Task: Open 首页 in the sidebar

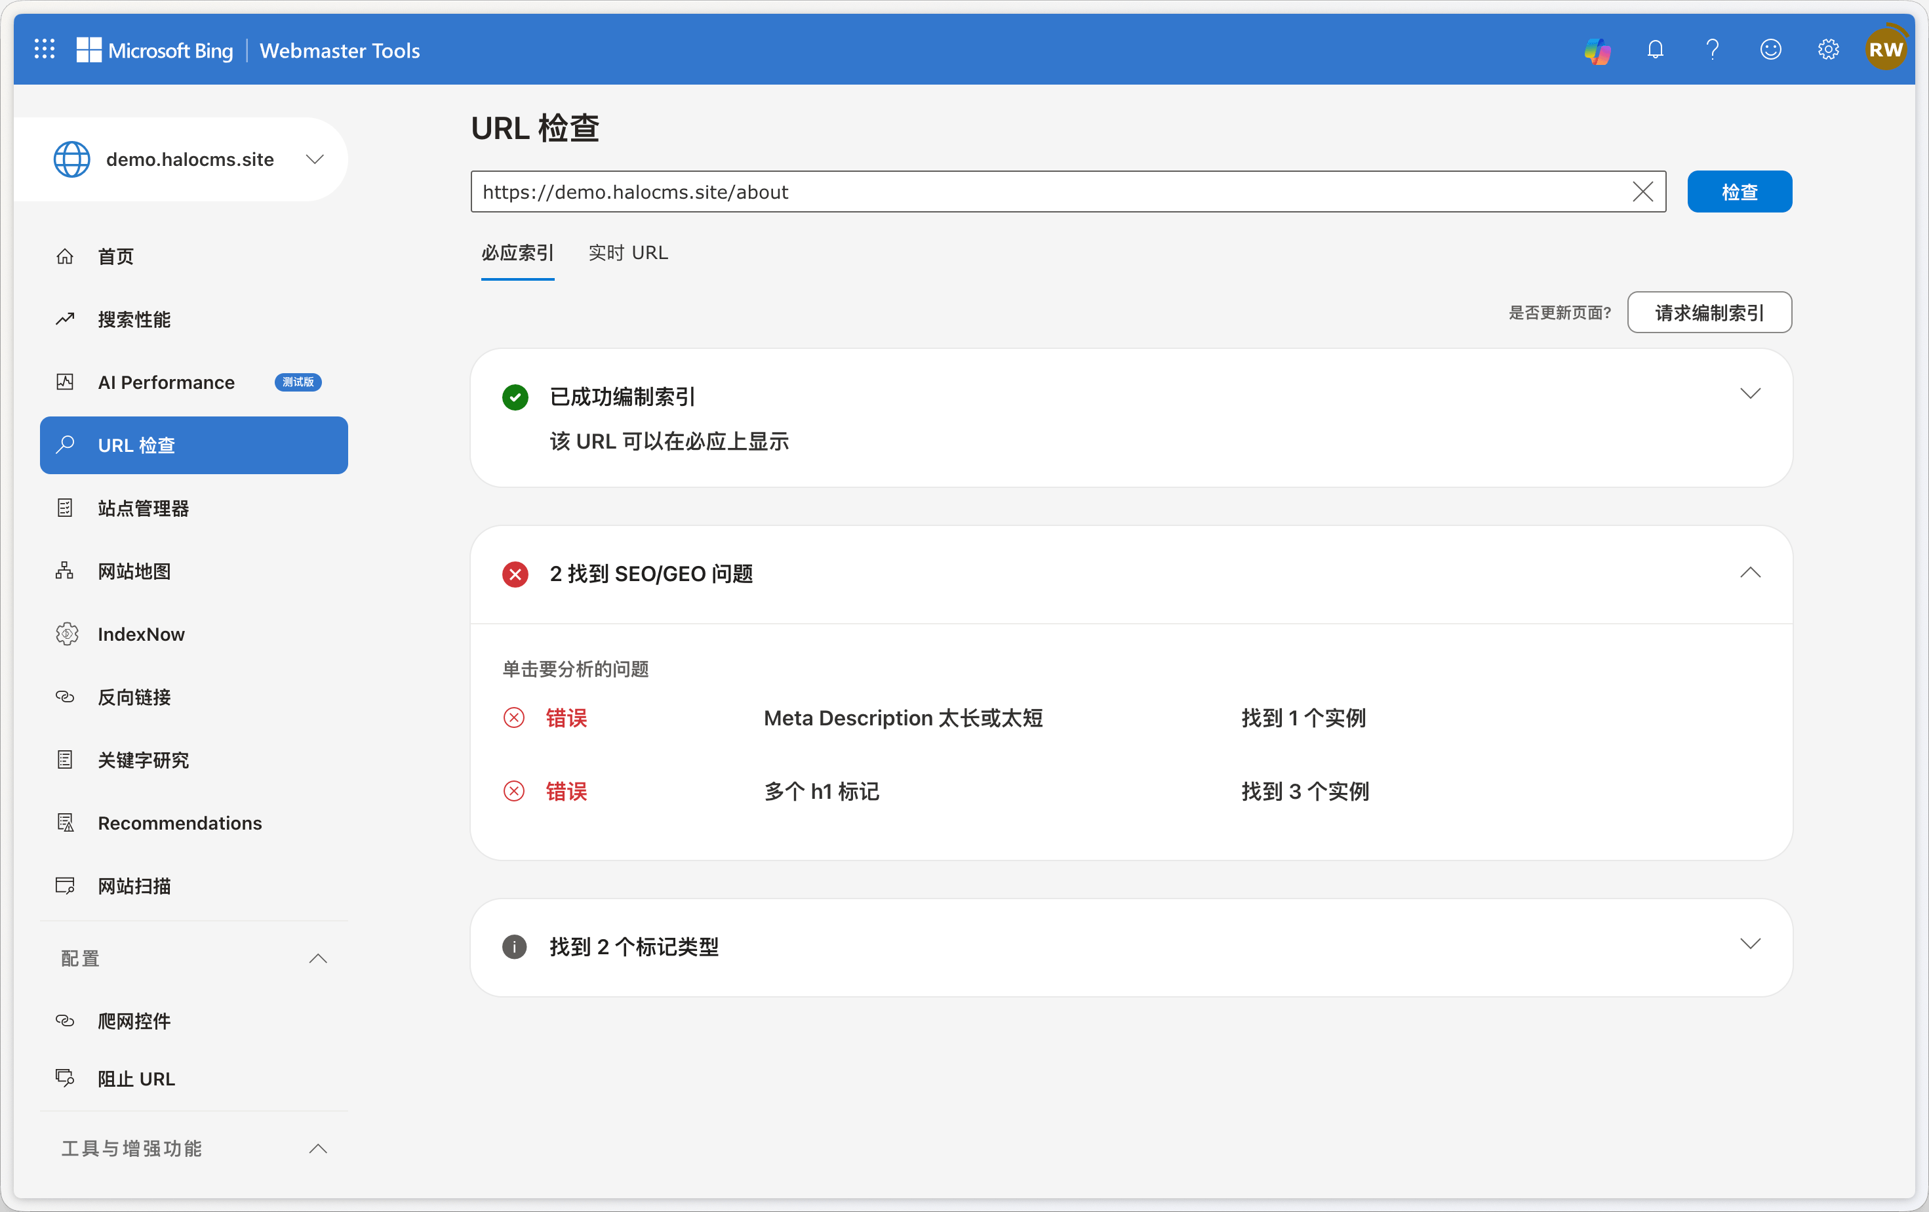Action: [x=194, y=256]
